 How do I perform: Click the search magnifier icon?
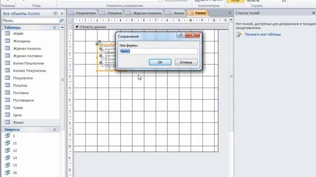click(x=62, y=20)
